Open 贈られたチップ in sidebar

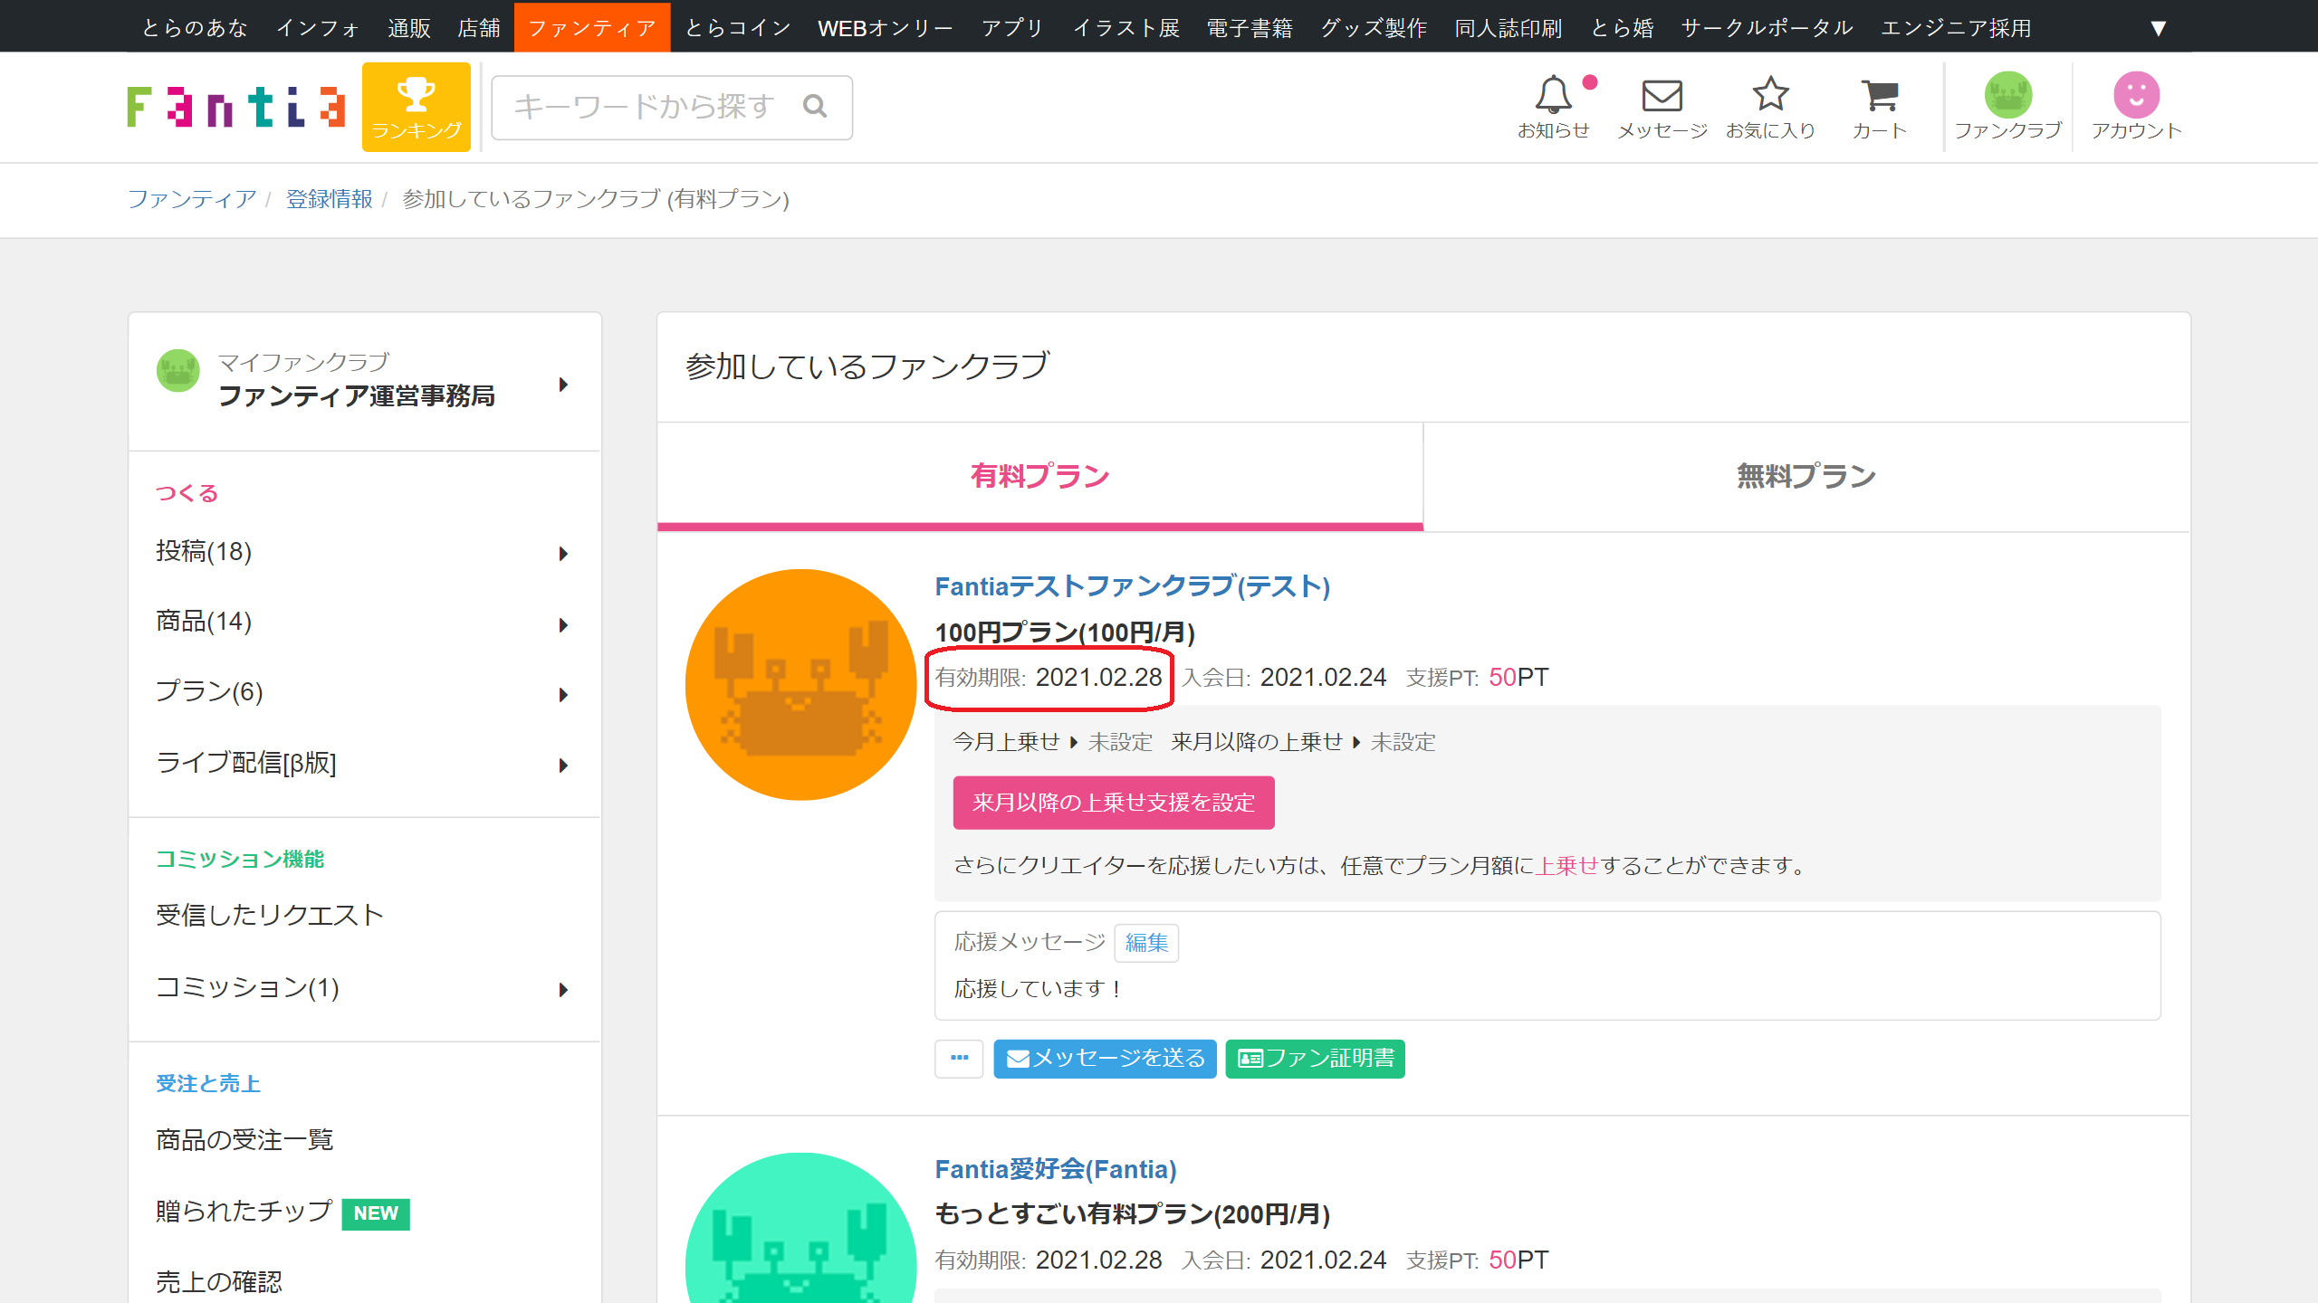click(244, 1212)
